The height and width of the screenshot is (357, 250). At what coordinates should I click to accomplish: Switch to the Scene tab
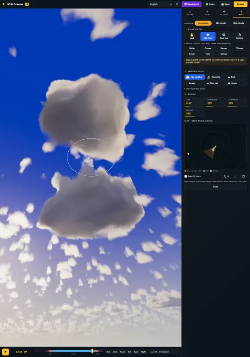tap(190, 13)
